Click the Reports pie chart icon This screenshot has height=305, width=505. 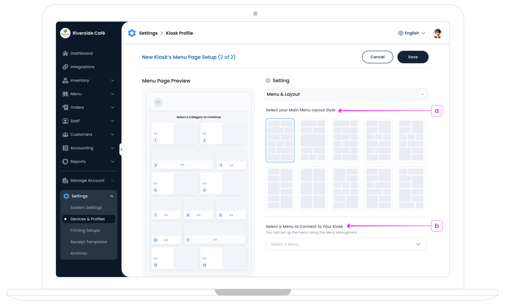65,161
